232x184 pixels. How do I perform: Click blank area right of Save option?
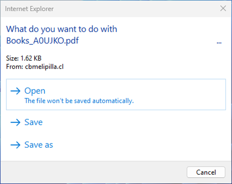(133, 123)
